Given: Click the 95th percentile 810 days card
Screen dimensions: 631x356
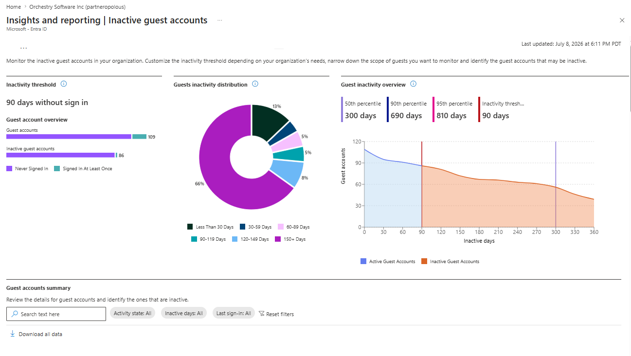Looking at the screenshot, I should click(452, 110).
